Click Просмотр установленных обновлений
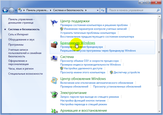The height and width of the screenshot is (115, 163). pyautogui.click(x=117, y=87)
